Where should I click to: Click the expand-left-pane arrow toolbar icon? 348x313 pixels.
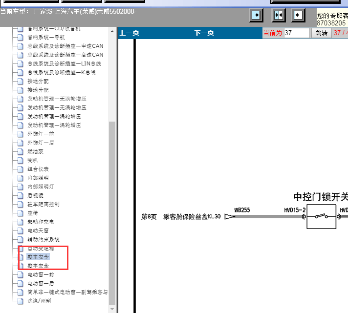pyautogui.click(x=256, y=15)
